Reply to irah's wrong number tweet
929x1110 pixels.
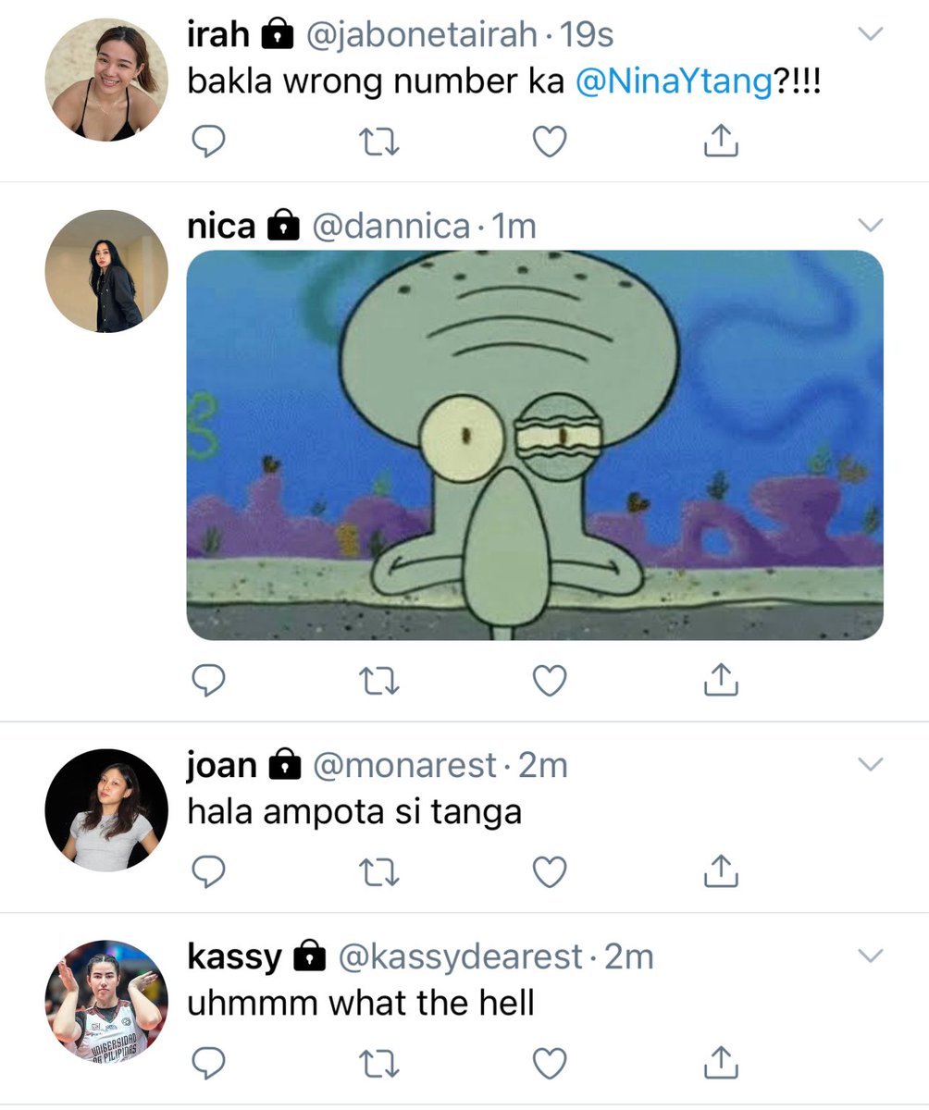tap(208, 142)
